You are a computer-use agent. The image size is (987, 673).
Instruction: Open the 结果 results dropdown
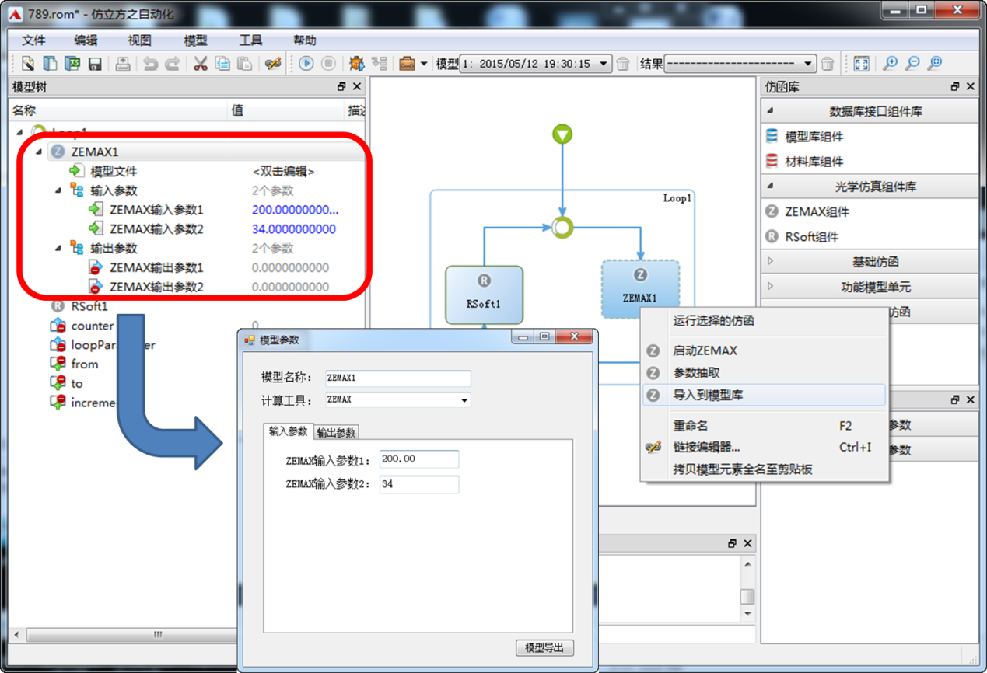809,64
